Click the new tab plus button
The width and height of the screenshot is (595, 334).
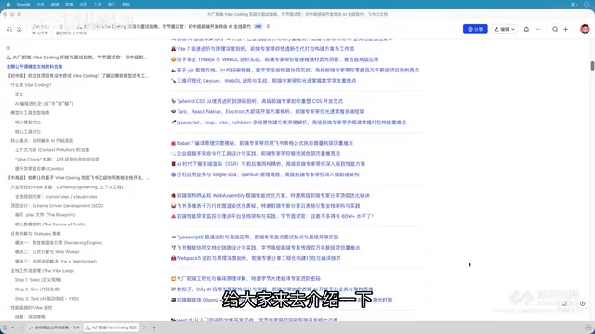pos(154,328)
